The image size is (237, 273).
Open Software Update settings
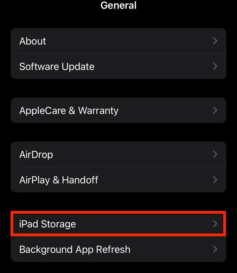click(119, 66)
